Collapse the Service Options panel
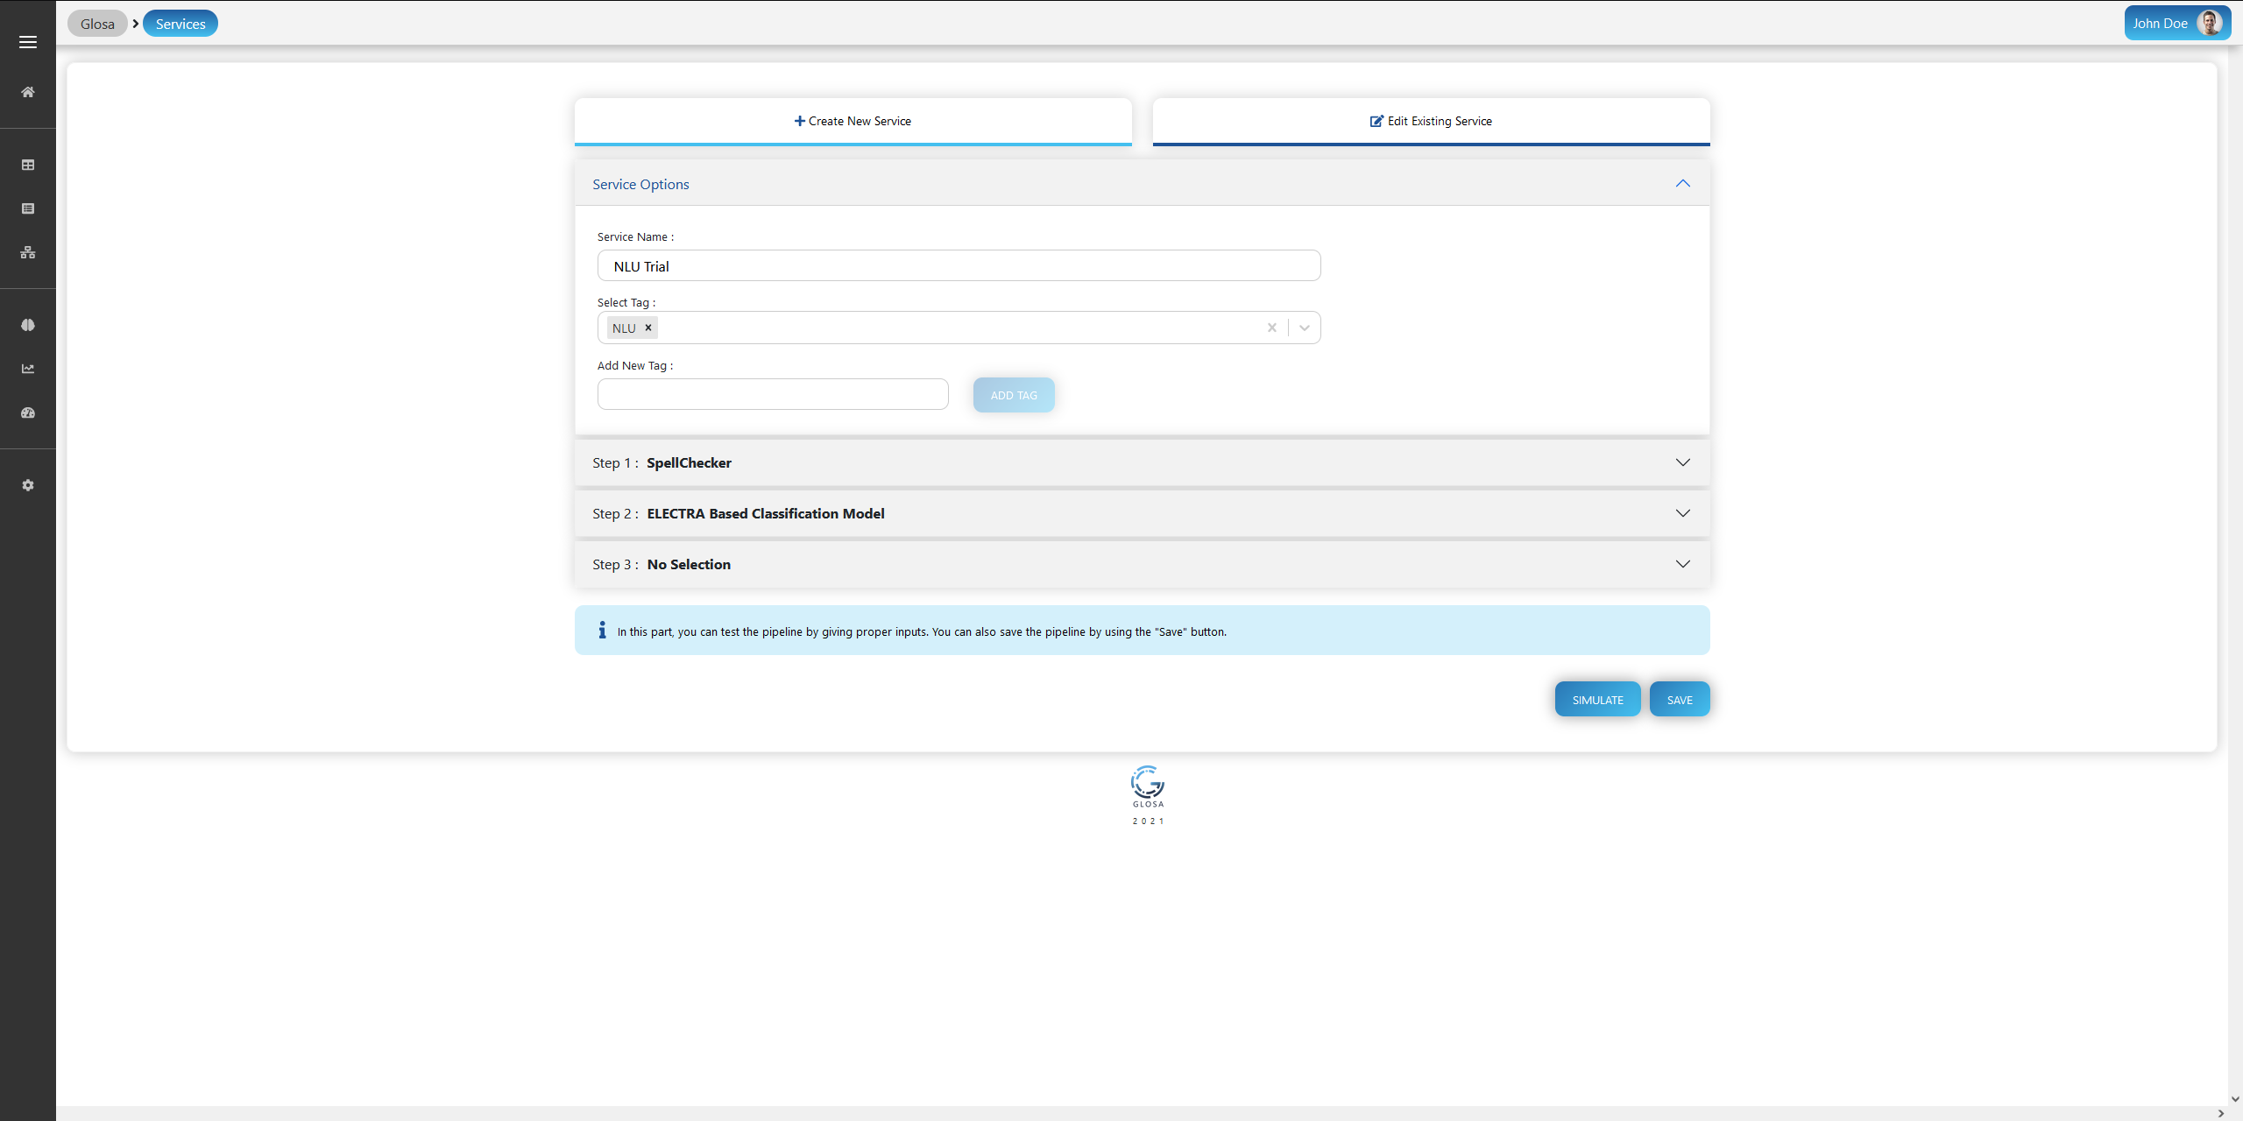2243x1121 pixels. point(1684,183)
